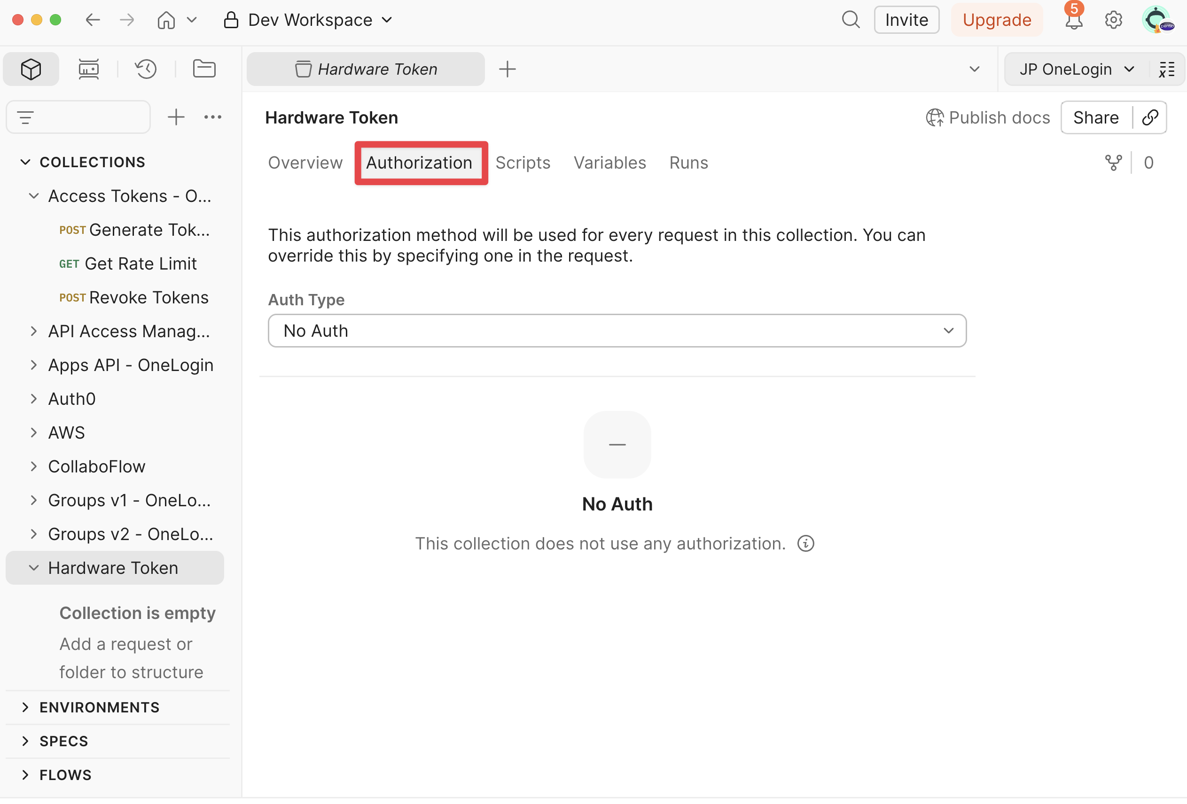Open the Dev Workspace switcher
The image size is (1187, 804).
[x=308, y=20]
